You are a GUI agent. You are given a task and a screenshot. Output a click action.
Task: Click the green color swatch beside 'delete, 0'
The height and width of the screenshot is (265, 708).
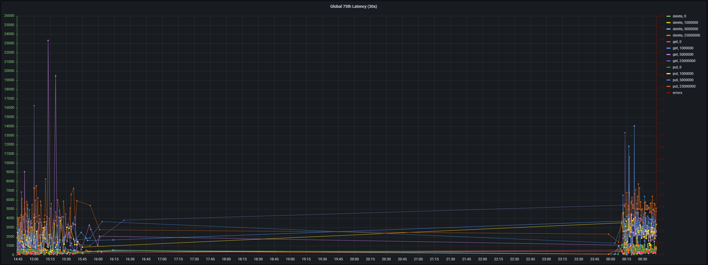pos(668,16)
